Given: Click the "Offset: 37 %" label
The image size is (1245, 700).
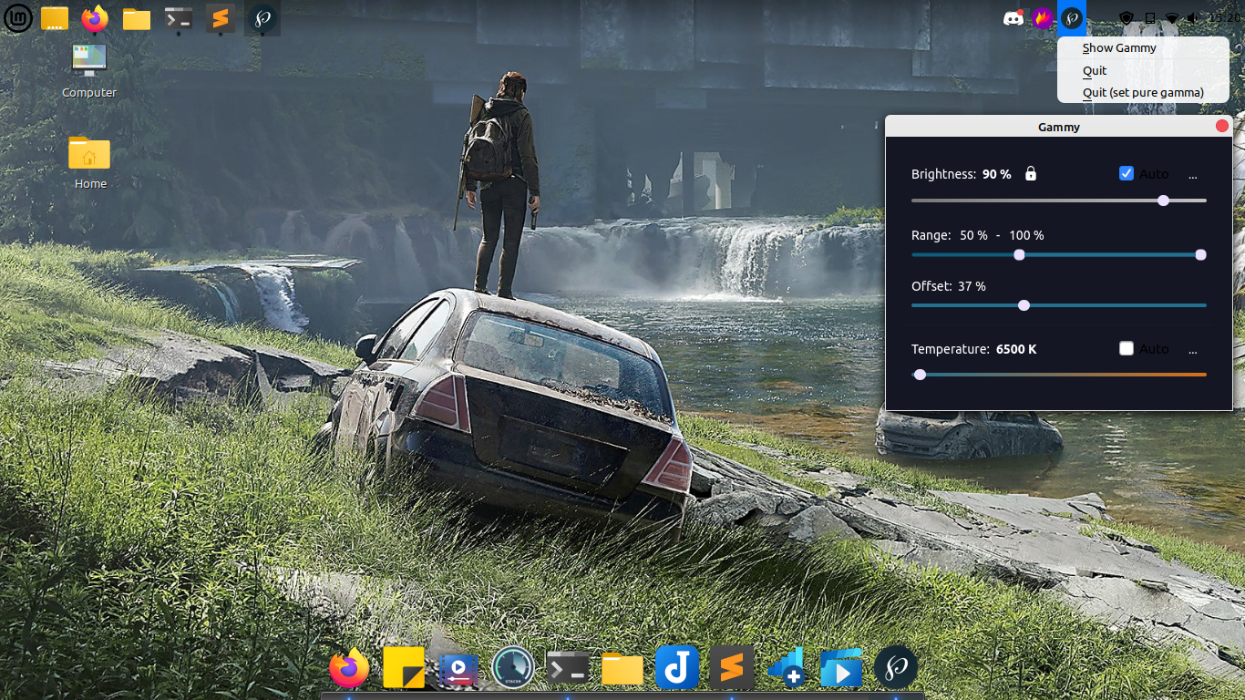Looking at the screenshot, I should pyautogui.click(x=949, y=286).
